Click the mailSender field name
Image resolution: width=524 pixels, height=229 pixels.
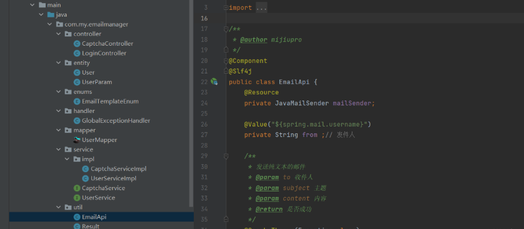pos(352,103)
